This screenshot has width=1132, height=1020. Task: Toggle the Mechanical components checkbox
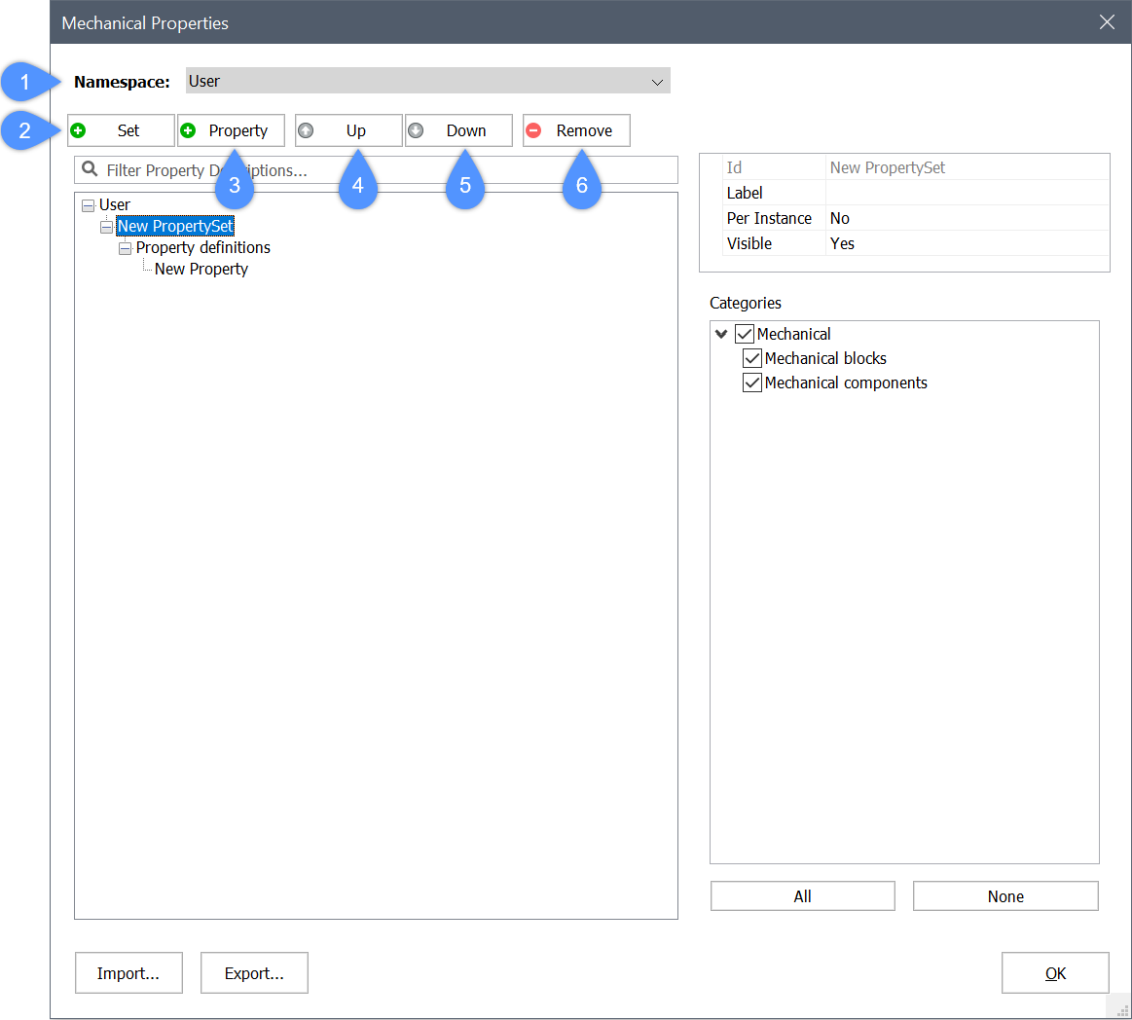click(x=752, y=382)
